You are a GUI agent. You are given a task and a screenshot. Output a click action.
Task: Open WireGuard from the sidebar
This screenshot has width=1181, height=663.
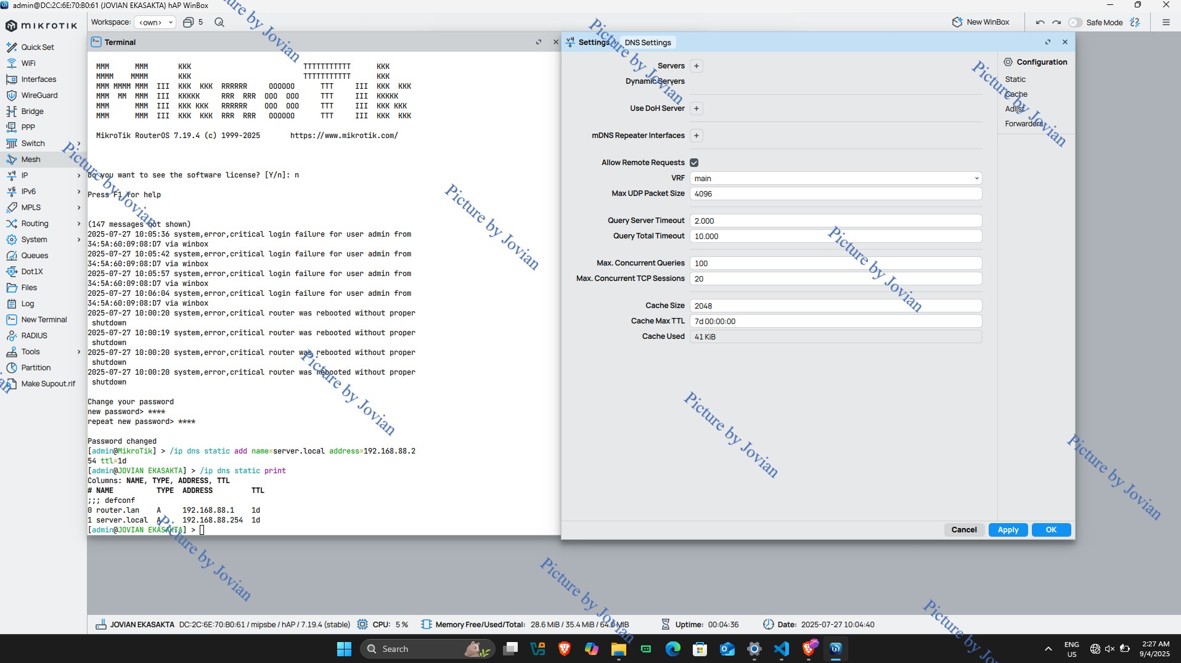39,96
